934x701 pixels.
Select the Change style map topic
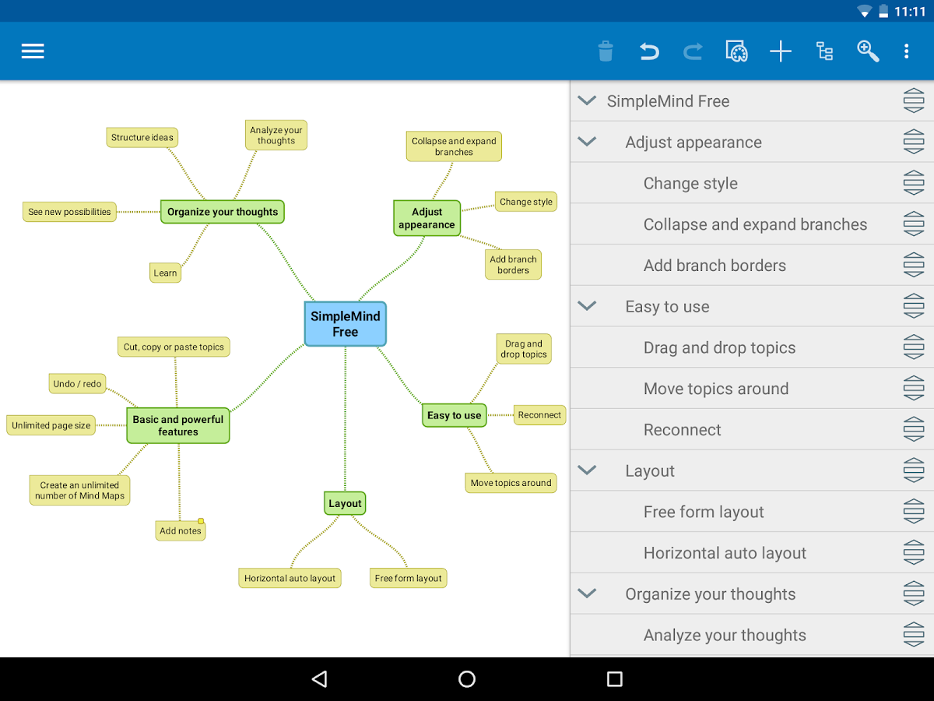pos(526,202)
